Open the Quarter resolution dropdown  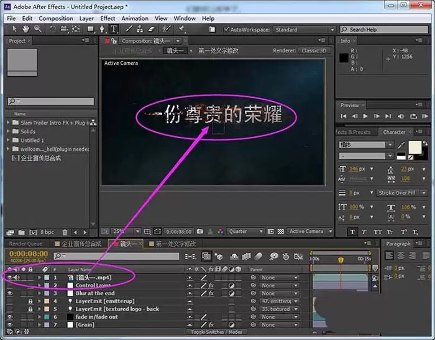point(245,231)
